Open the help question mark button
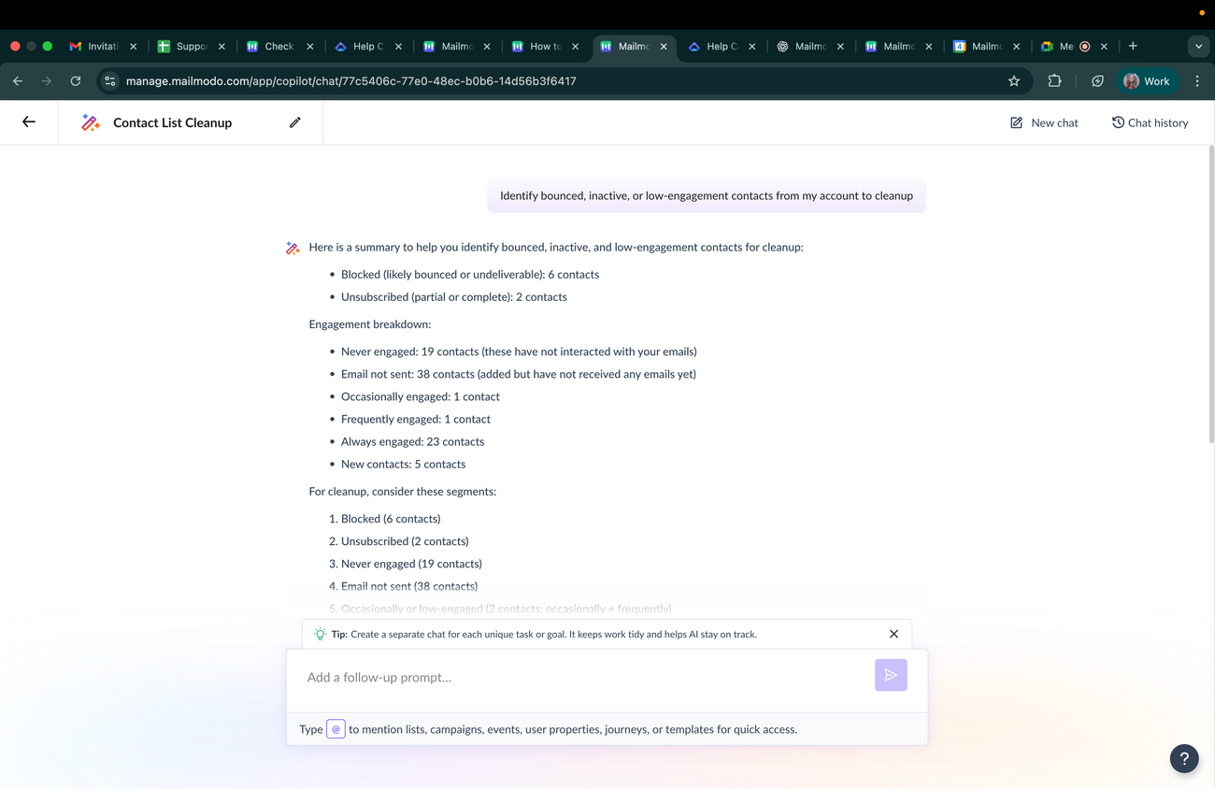1215x789 pixels. click(1183, 758)
